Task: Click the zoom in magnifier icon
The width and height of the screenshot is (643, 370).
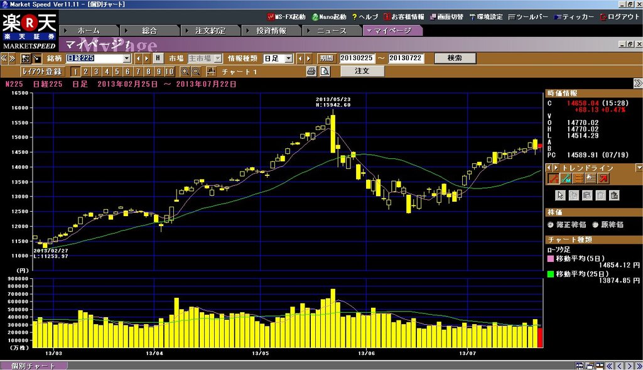Action: click(185, 72)
